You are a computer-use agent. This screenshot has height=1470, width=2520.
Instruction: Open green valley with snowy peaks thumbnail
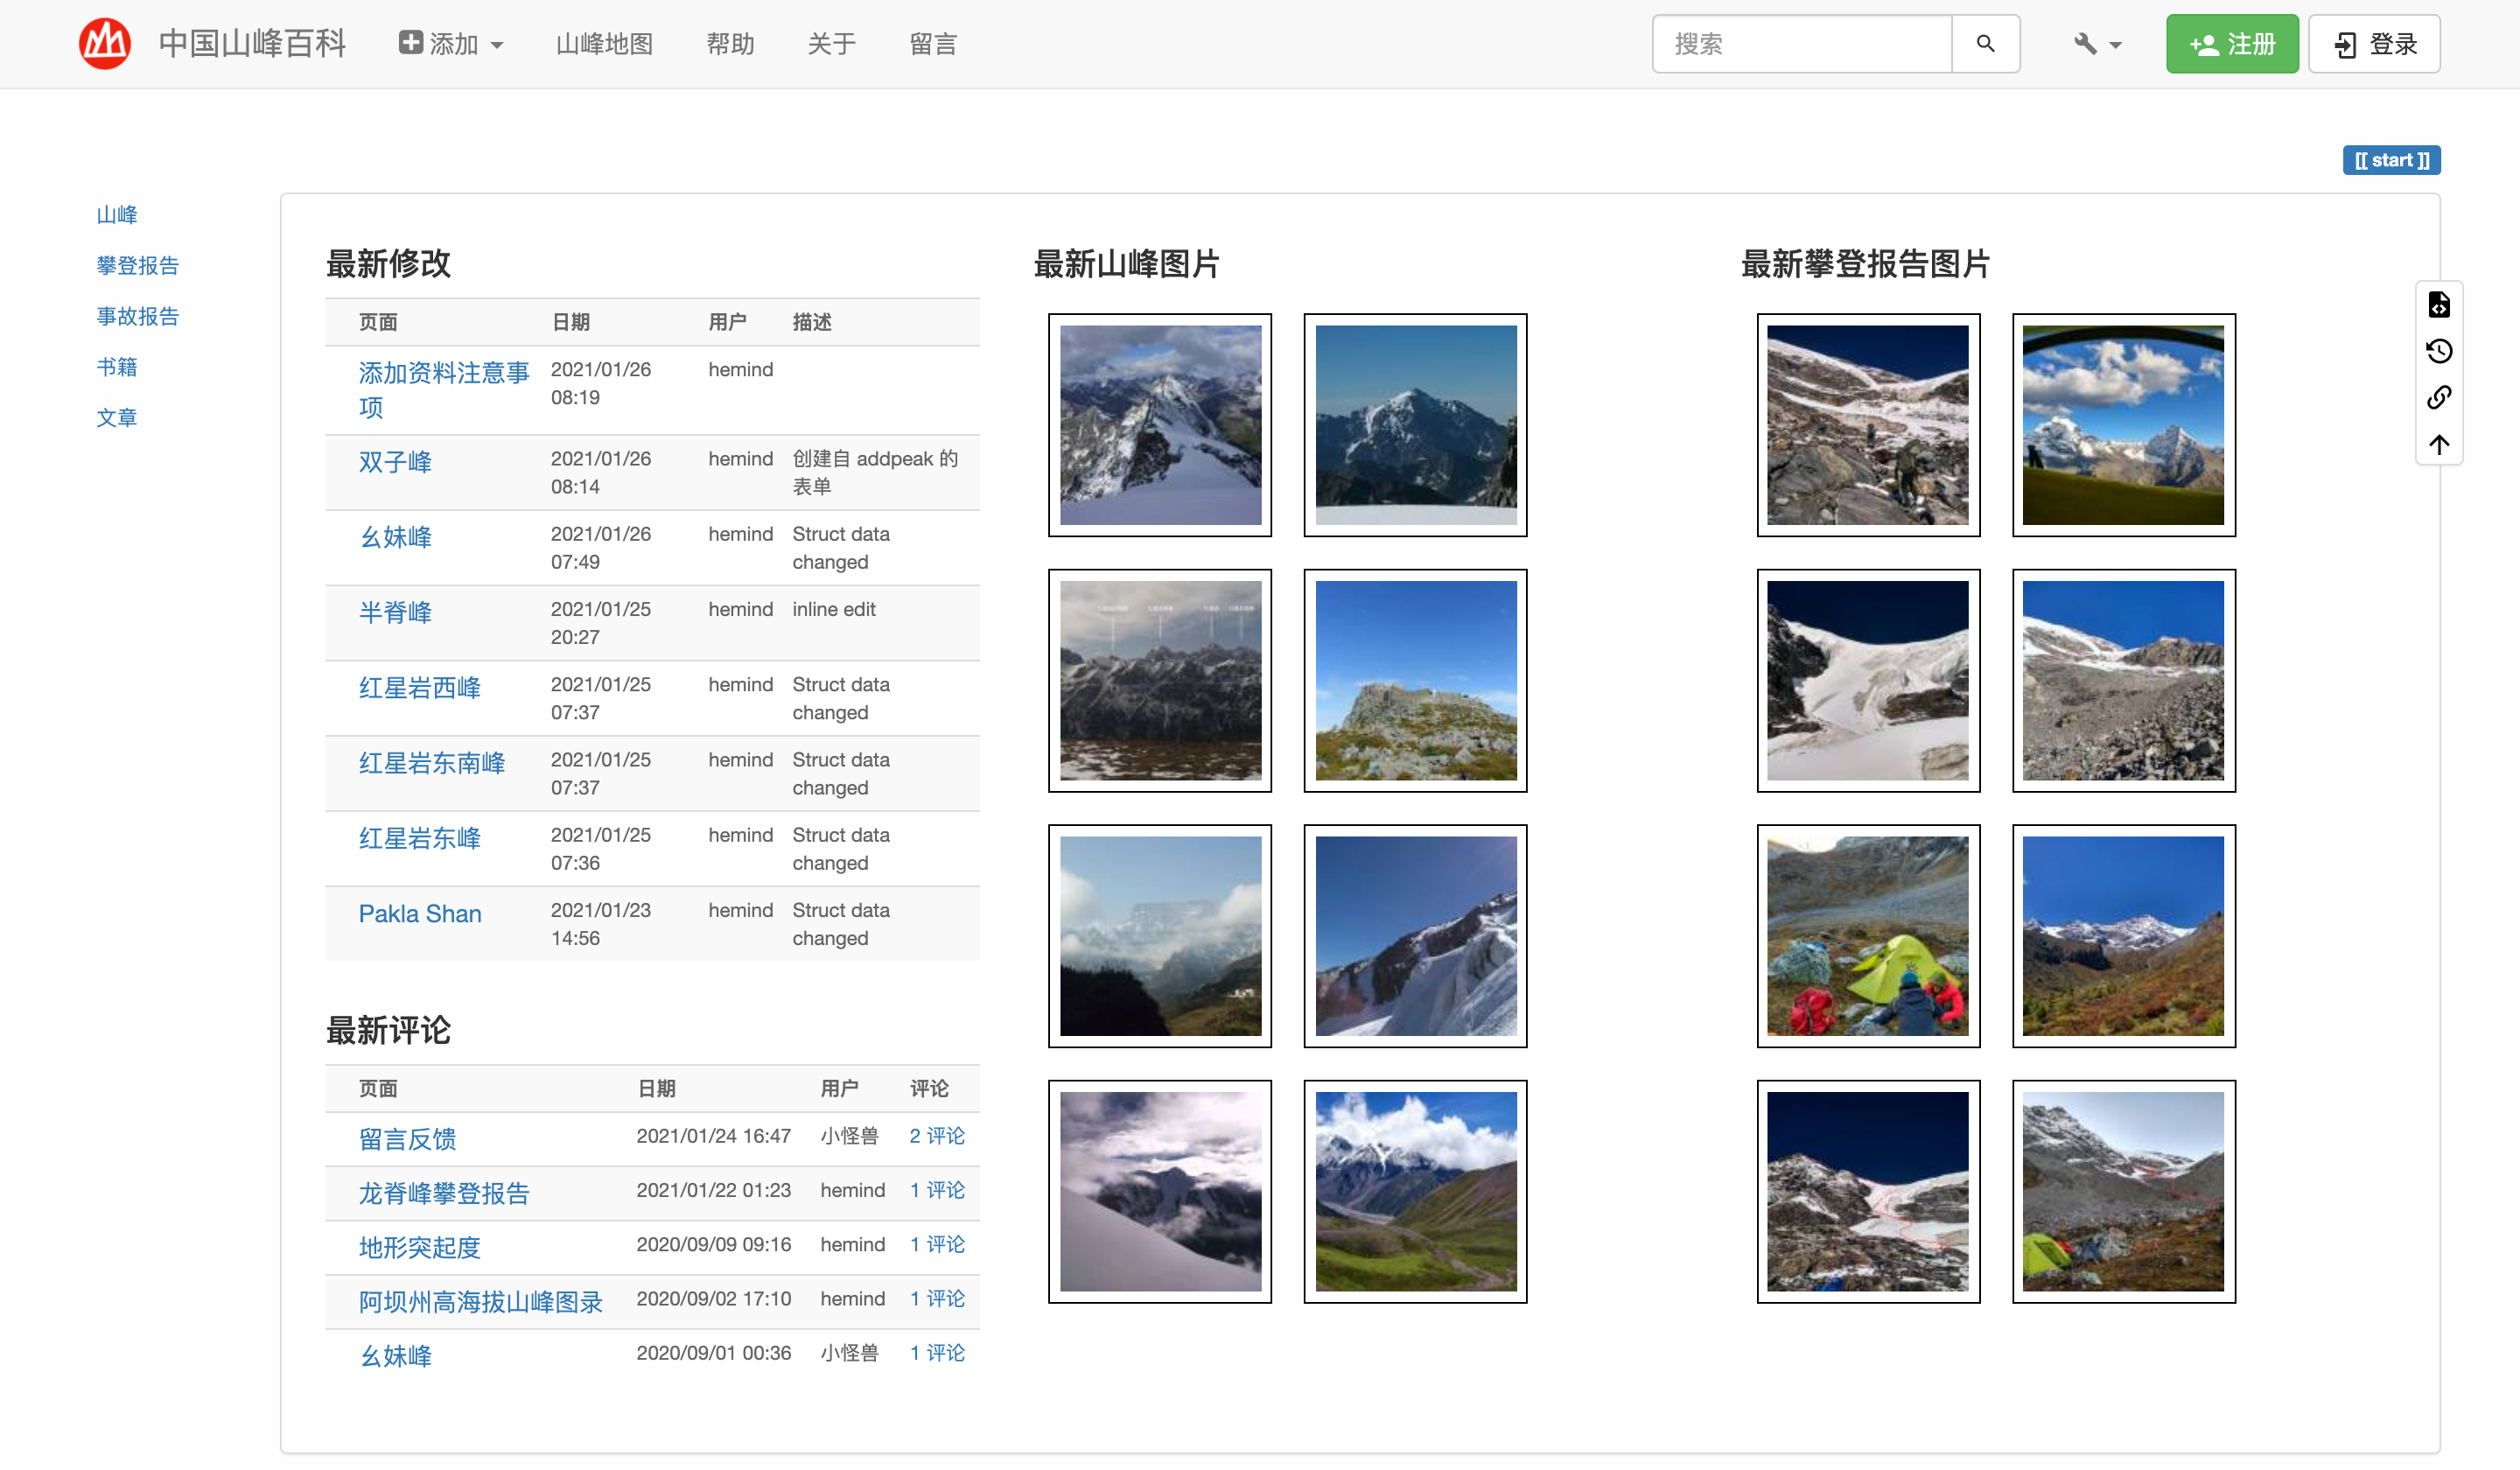point(1415,1191)
